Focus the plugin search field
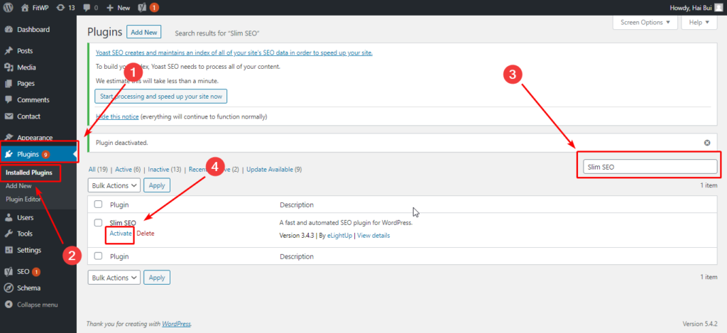Image resolution: width=727 pixels, height=333 pixels. [650, 167]
